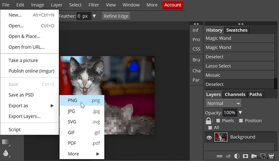Select the Background layer thumbnail

pyautogui.click(x=221, y=137)
